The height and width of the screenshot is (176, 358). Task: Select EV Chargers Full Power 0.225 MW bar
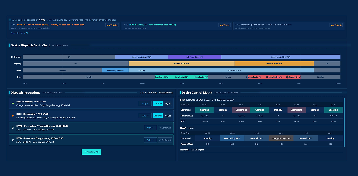195,57
